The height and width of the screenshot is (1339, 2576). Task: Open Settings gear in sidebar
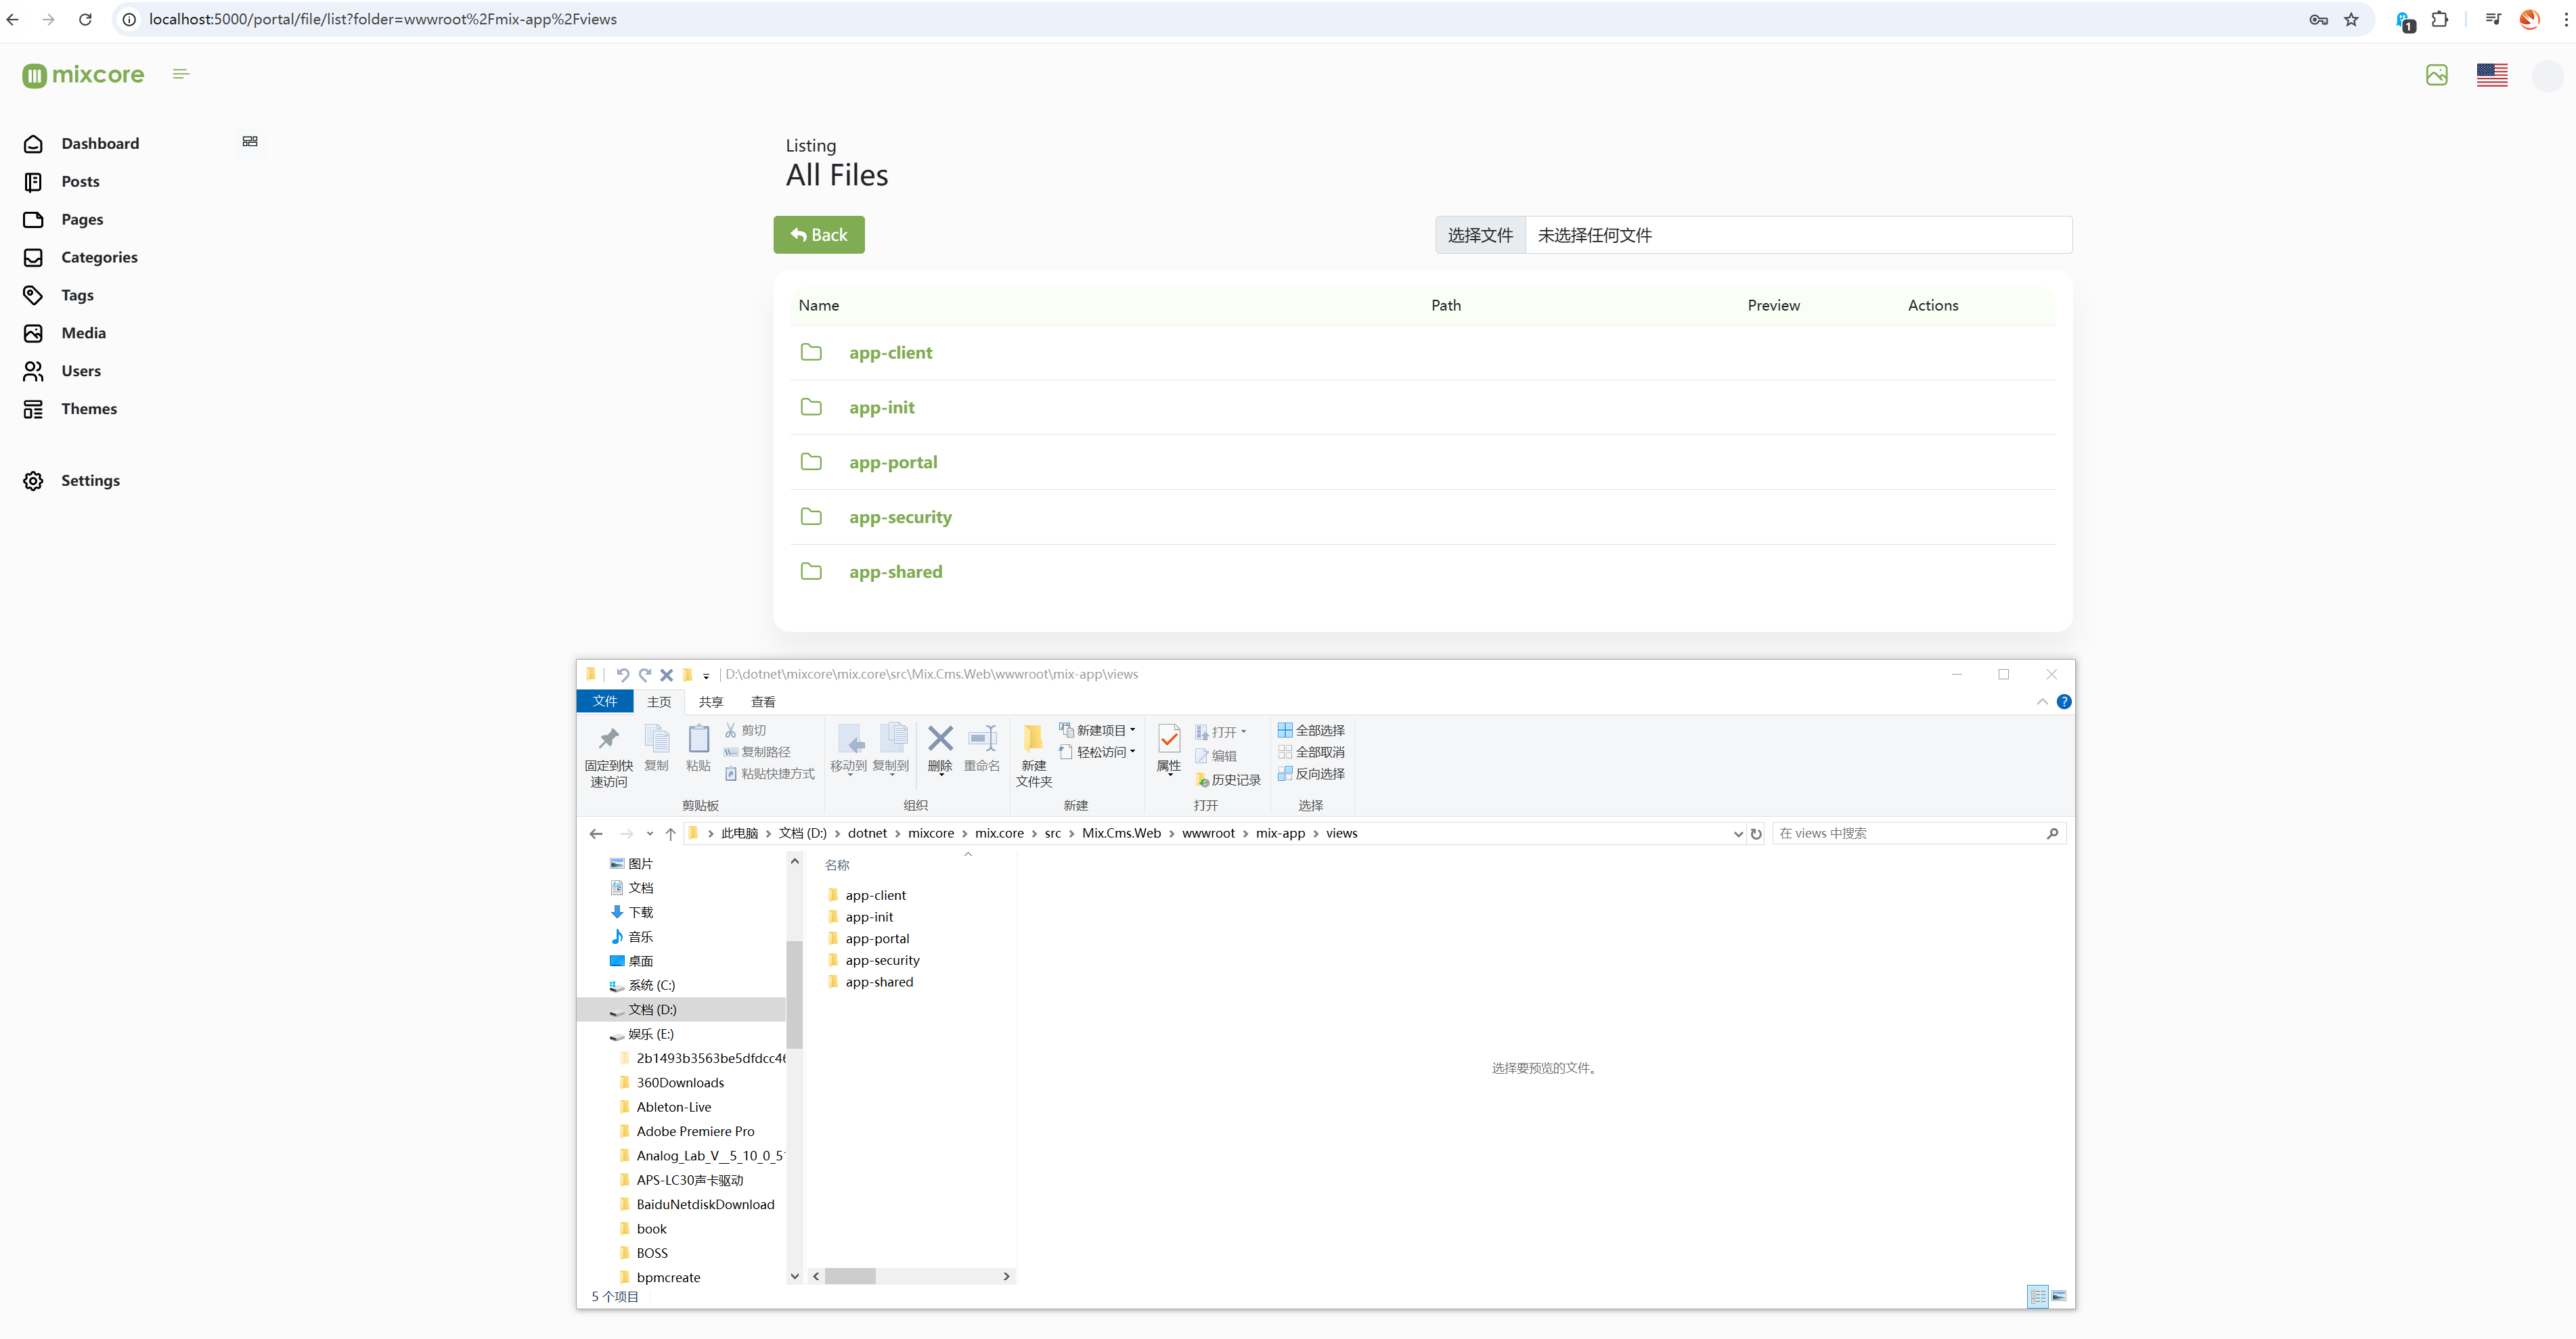tap(33, 481)
